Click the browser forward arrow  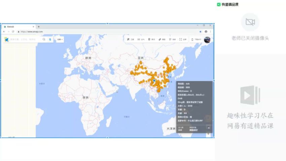(8, 32)
